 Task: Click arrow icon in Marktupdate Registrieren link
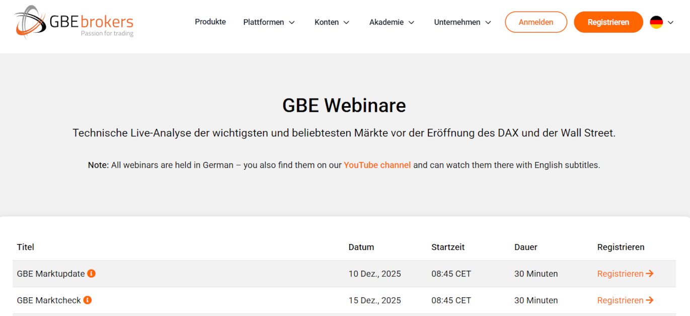pos(650,274)
